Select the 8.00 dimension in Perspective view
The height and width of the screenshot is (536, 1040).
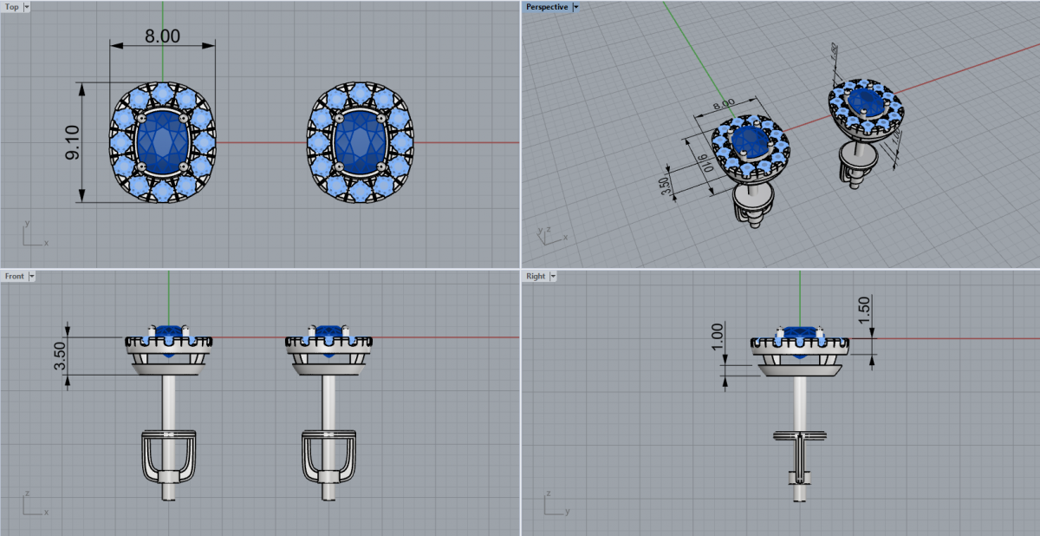point(724,103)
